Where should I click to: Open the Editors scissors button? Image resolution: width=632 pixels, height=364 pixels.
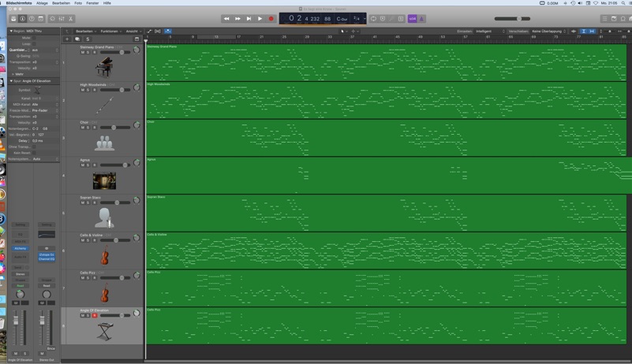click(70, 19)
